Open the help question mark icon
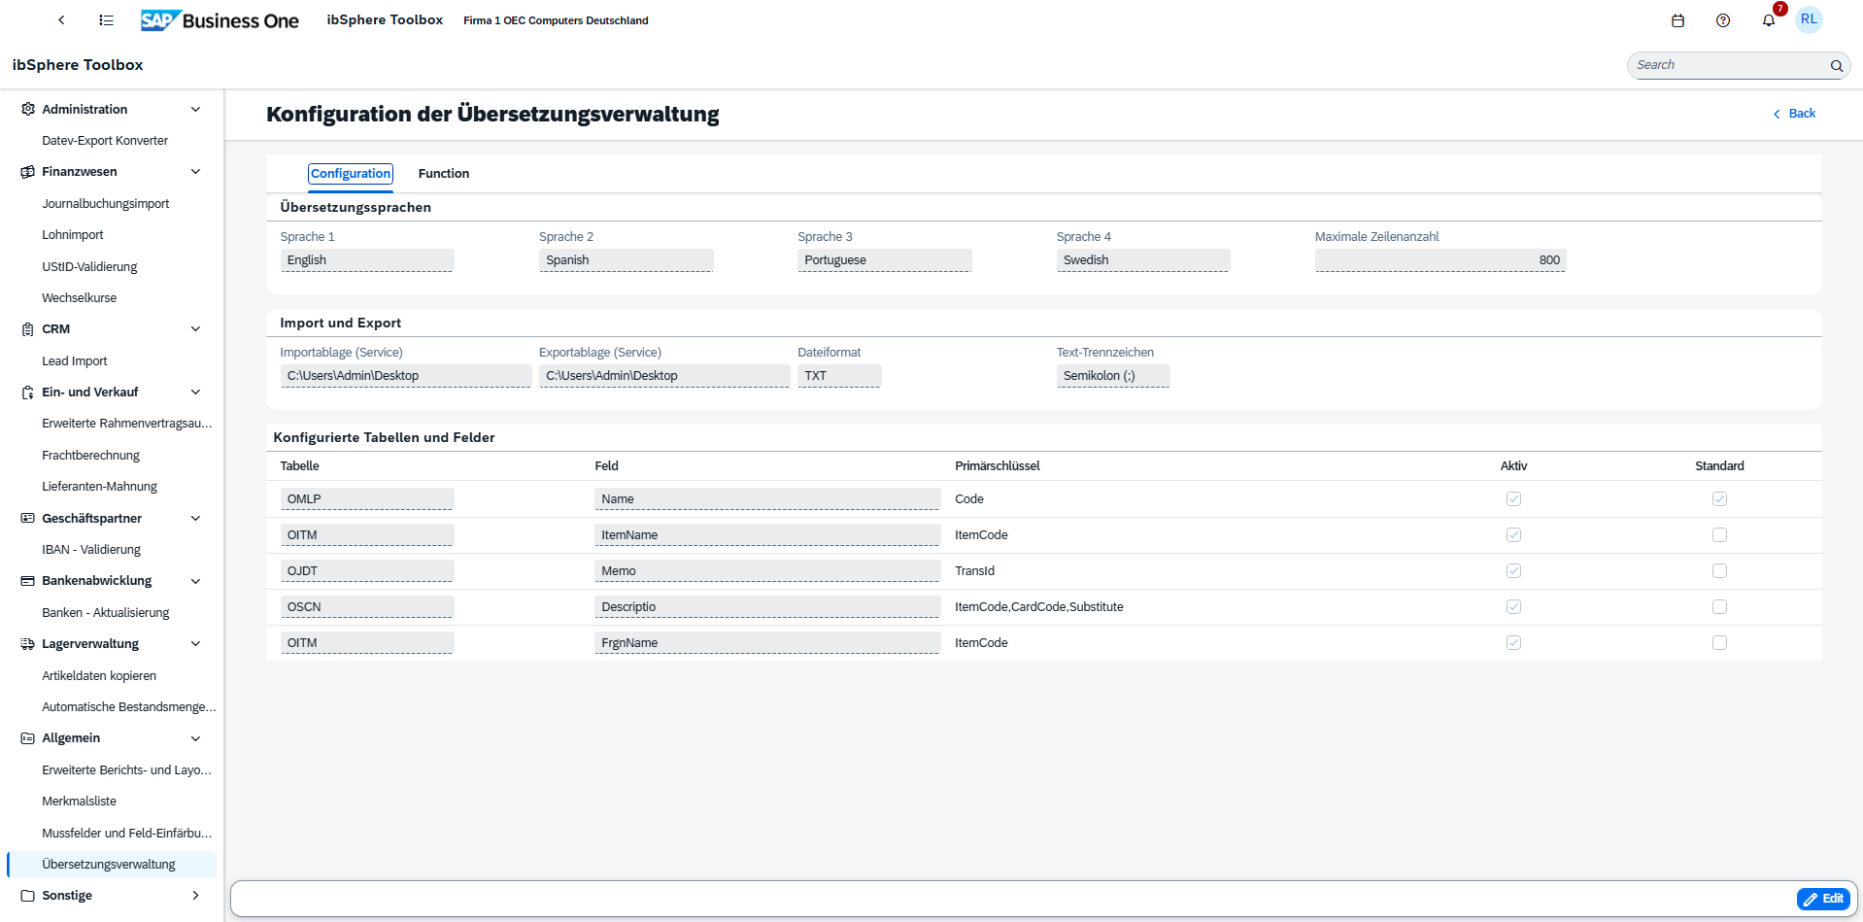Image resolution: width=1863 pixels, height=922 pixels. 1723,20
